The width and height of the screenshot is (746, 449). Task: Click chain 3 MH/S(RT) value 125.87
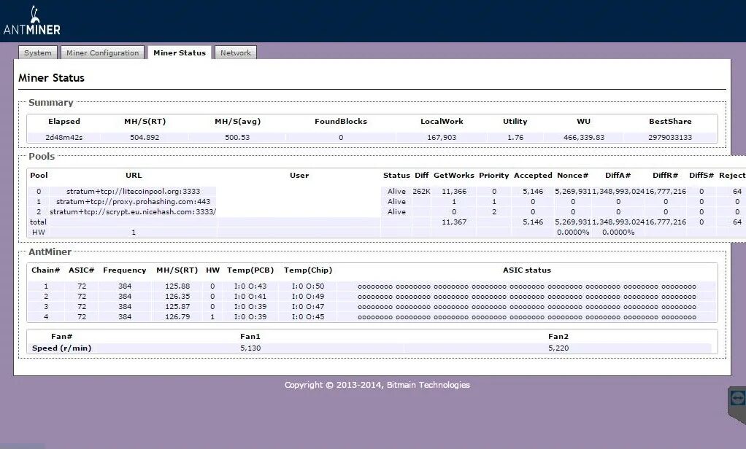tap(177, 307)
